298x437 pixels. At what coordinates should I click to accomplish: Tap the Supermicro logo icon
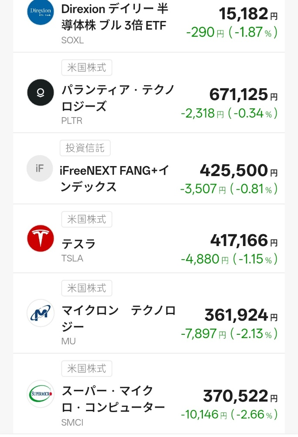tap(40, 394)
